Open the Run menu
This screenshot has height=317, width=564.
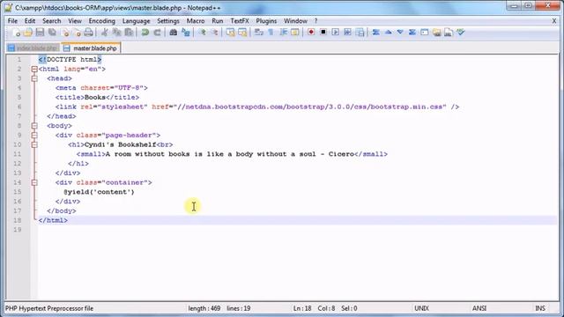(218, 21)
